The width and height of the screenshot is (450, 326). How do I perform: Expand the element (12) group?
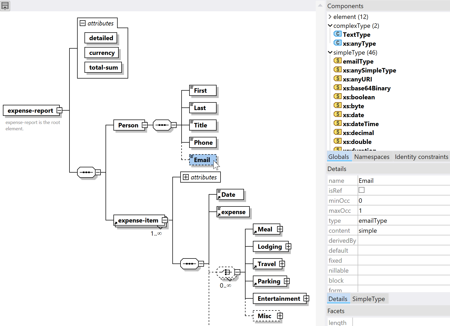330,17
